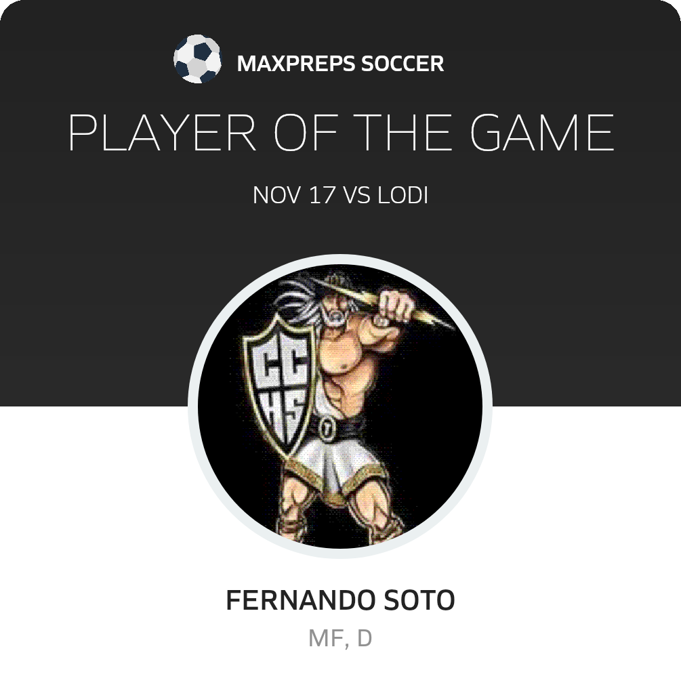
Task: Click the light gray ring around the photo
Action: 192,406
